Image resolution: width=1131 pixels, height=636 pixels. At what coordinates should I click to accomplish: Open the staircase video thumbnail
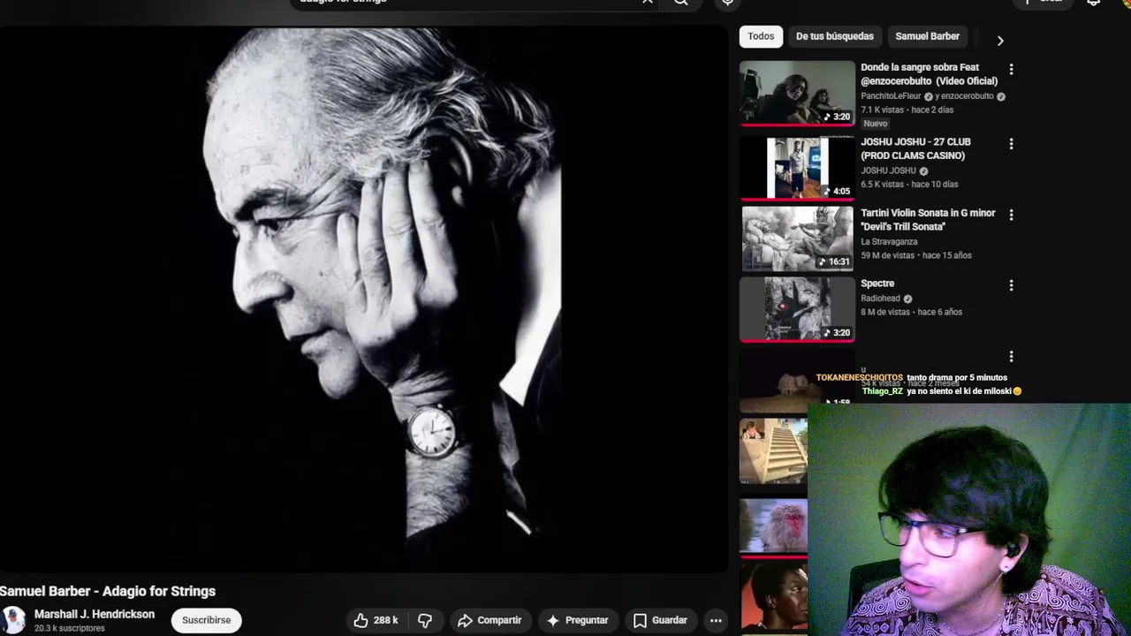click(773, 451)
